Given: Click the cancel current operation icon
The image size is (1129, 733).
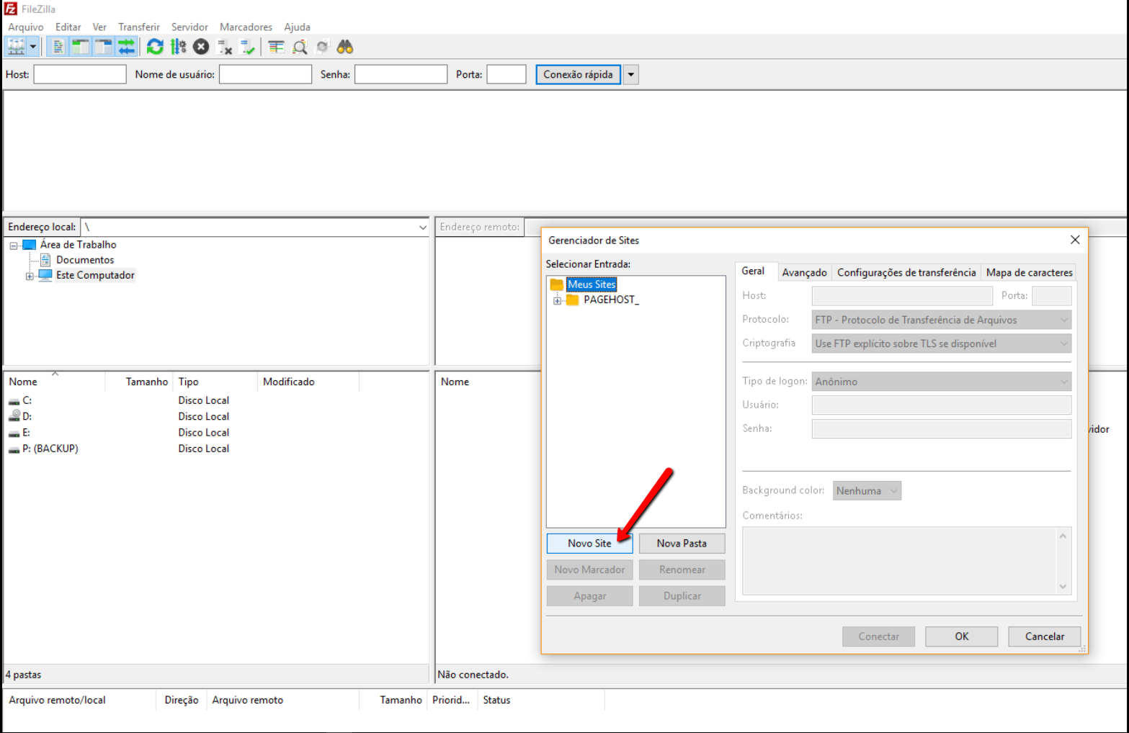Looking at the screenshot, I should coord(201,47).
